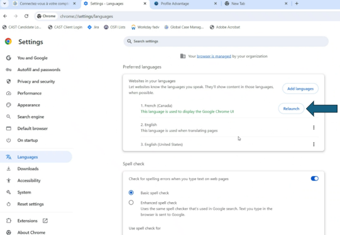
Task: Open the OSFI Lists bookmark
Action: [115, 27]
